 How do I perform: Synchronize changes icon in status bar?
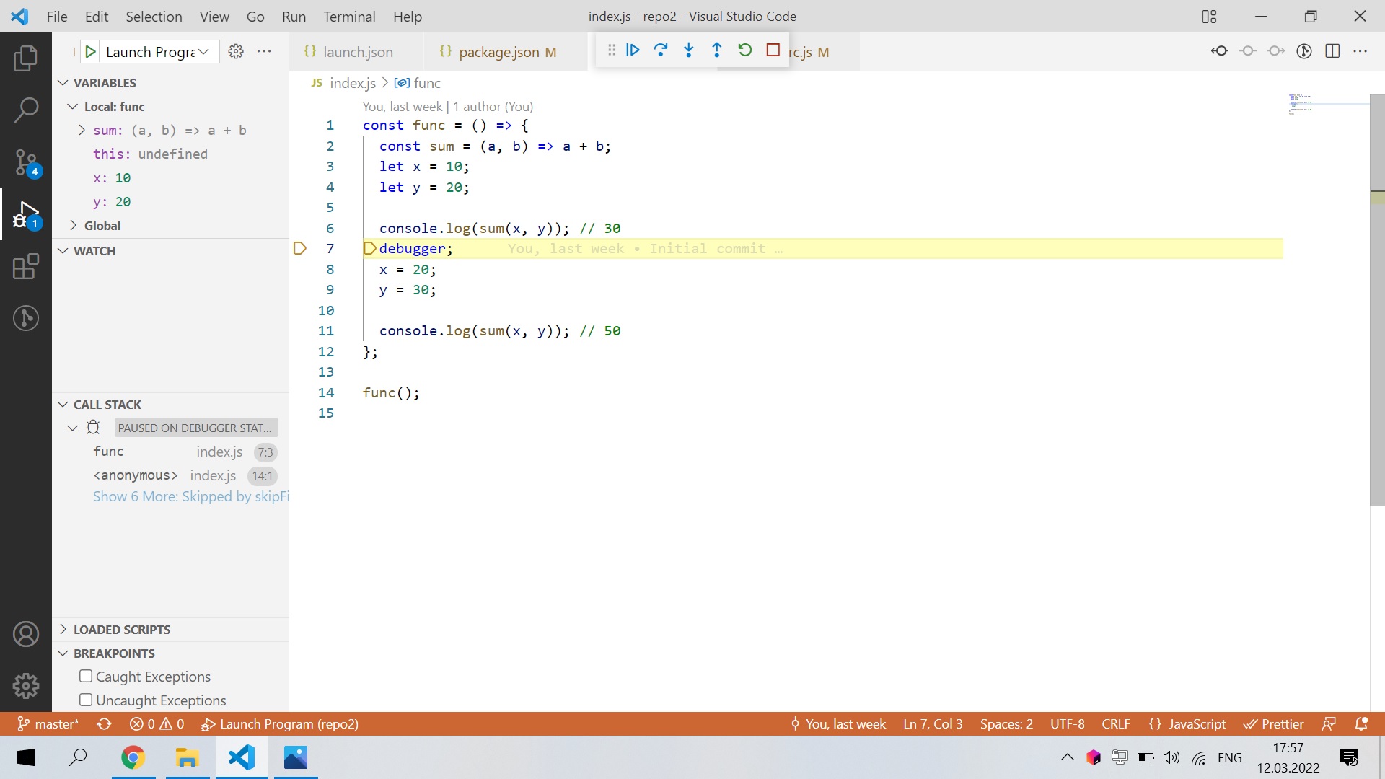click(x=105, y=723)
